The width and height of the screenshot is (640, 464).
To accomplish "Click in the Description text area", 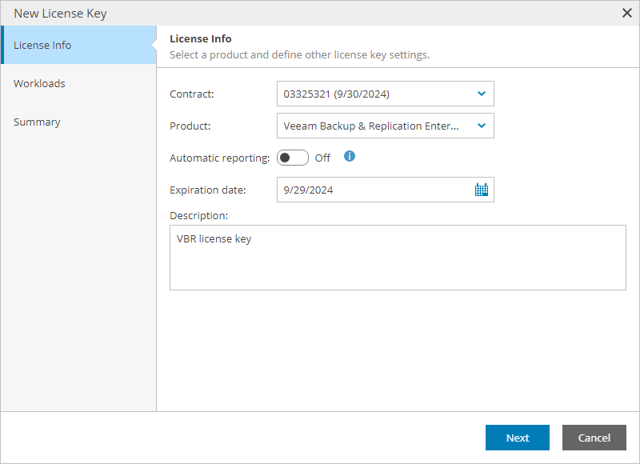I will (x=398, y=258).
